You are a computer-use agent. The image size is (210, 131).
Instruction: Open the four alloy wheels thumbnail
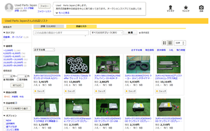point(77,64)
